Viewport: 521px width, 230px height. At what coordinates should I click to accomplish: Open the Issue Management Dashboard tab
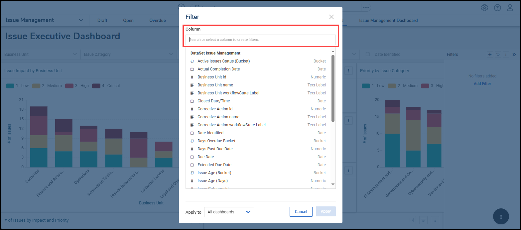(388, 21)
